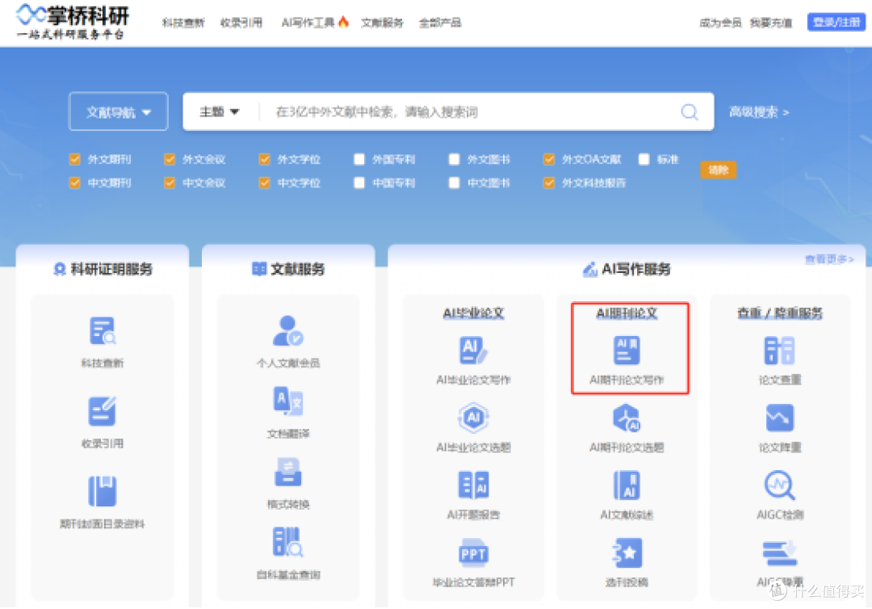Open the 主题 search field dropdown

coord(219,111)
